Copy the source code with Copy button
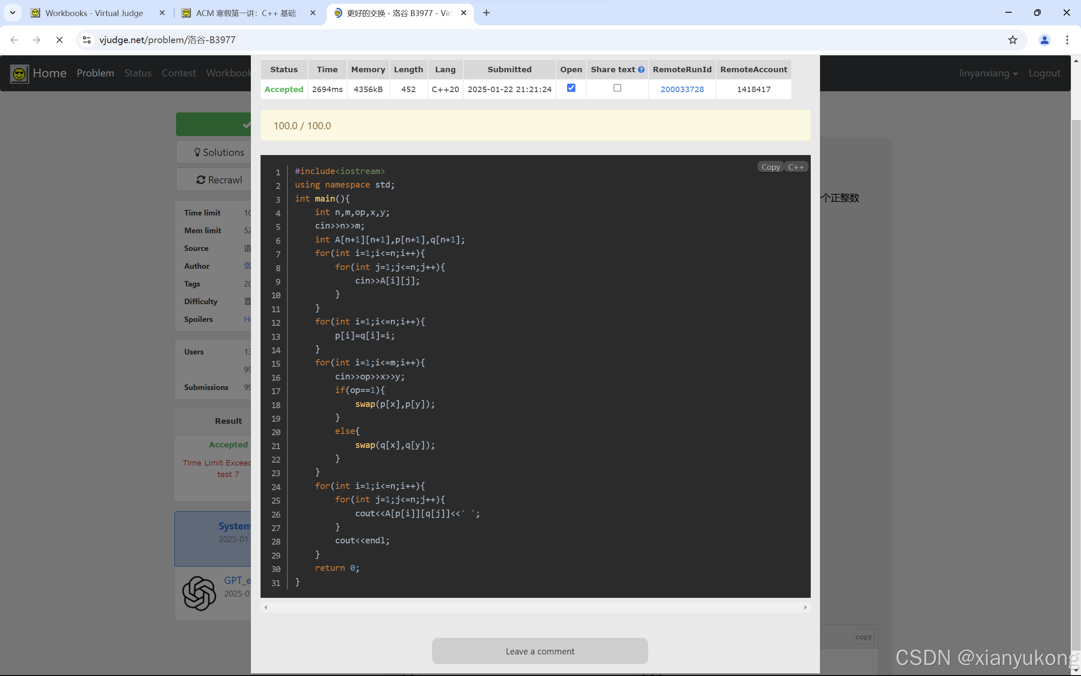This screenshot has width=1081, height=676. point(770,167)
